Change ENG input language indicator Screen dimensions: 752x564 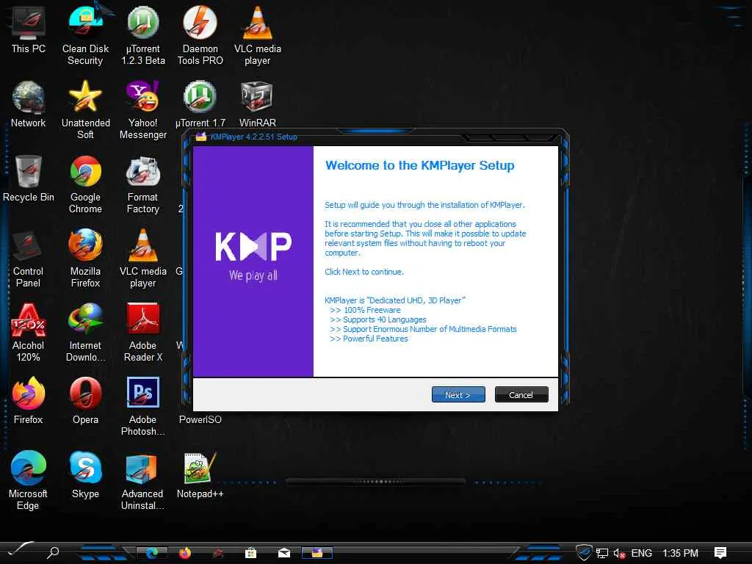click(x=641, y=553)
